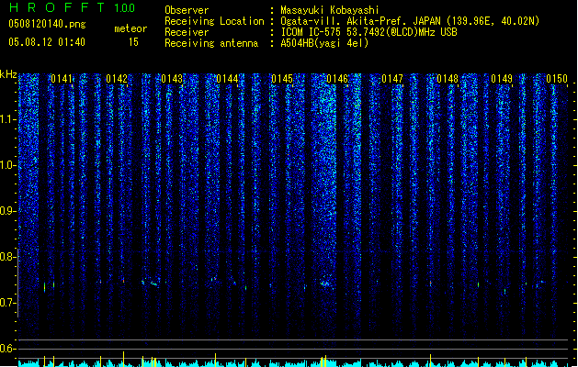Click the 'Observer' label

[x=187, y=10]
